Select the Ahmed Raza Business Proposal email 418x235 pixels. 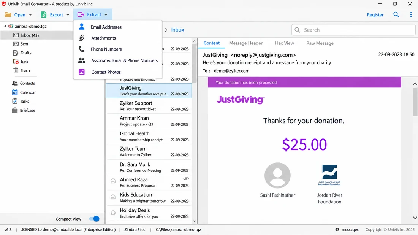(x=149, y=183)
